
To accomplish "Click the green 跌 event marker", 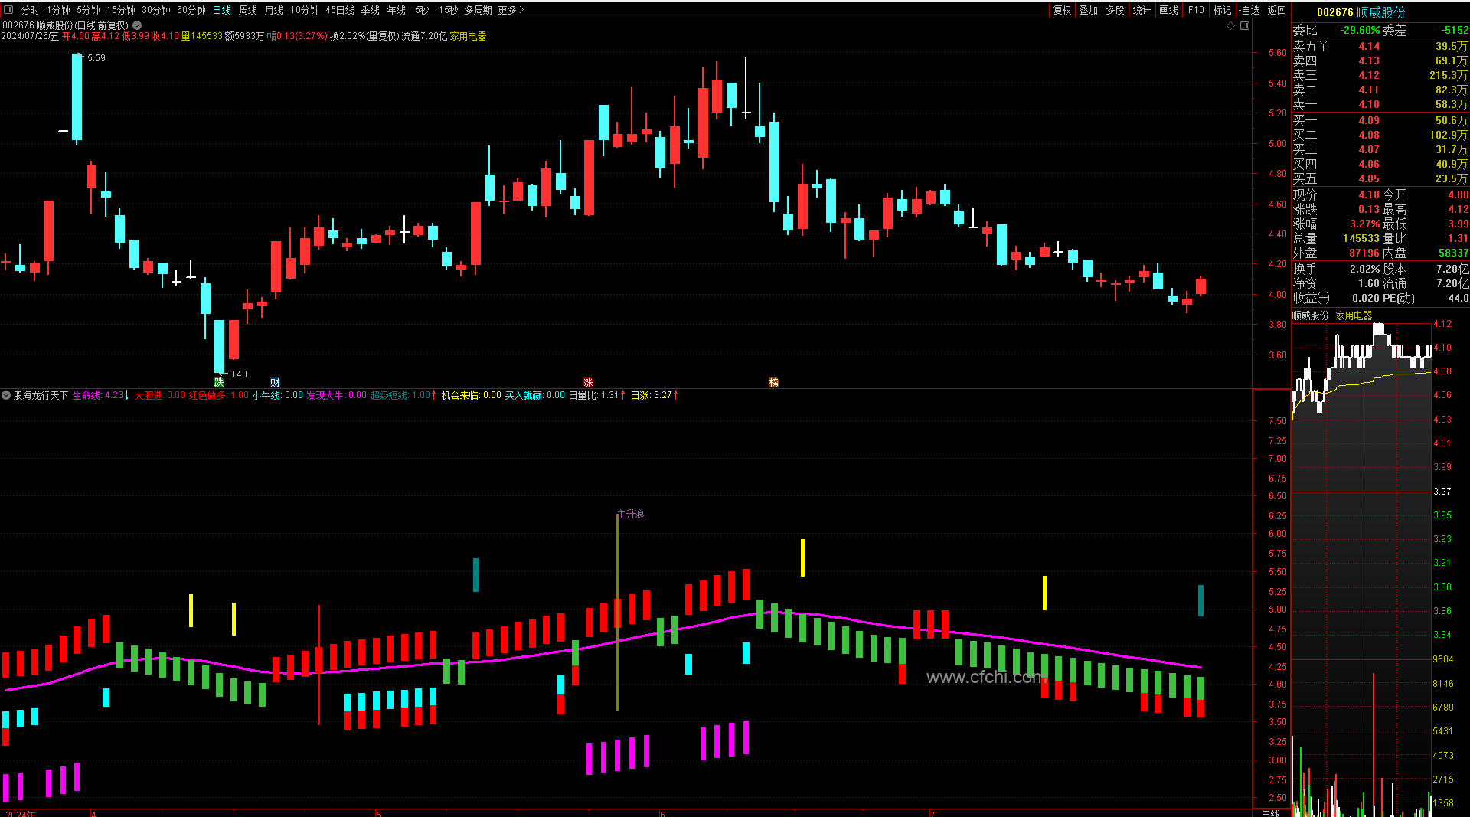I will (x=219, y=382).
